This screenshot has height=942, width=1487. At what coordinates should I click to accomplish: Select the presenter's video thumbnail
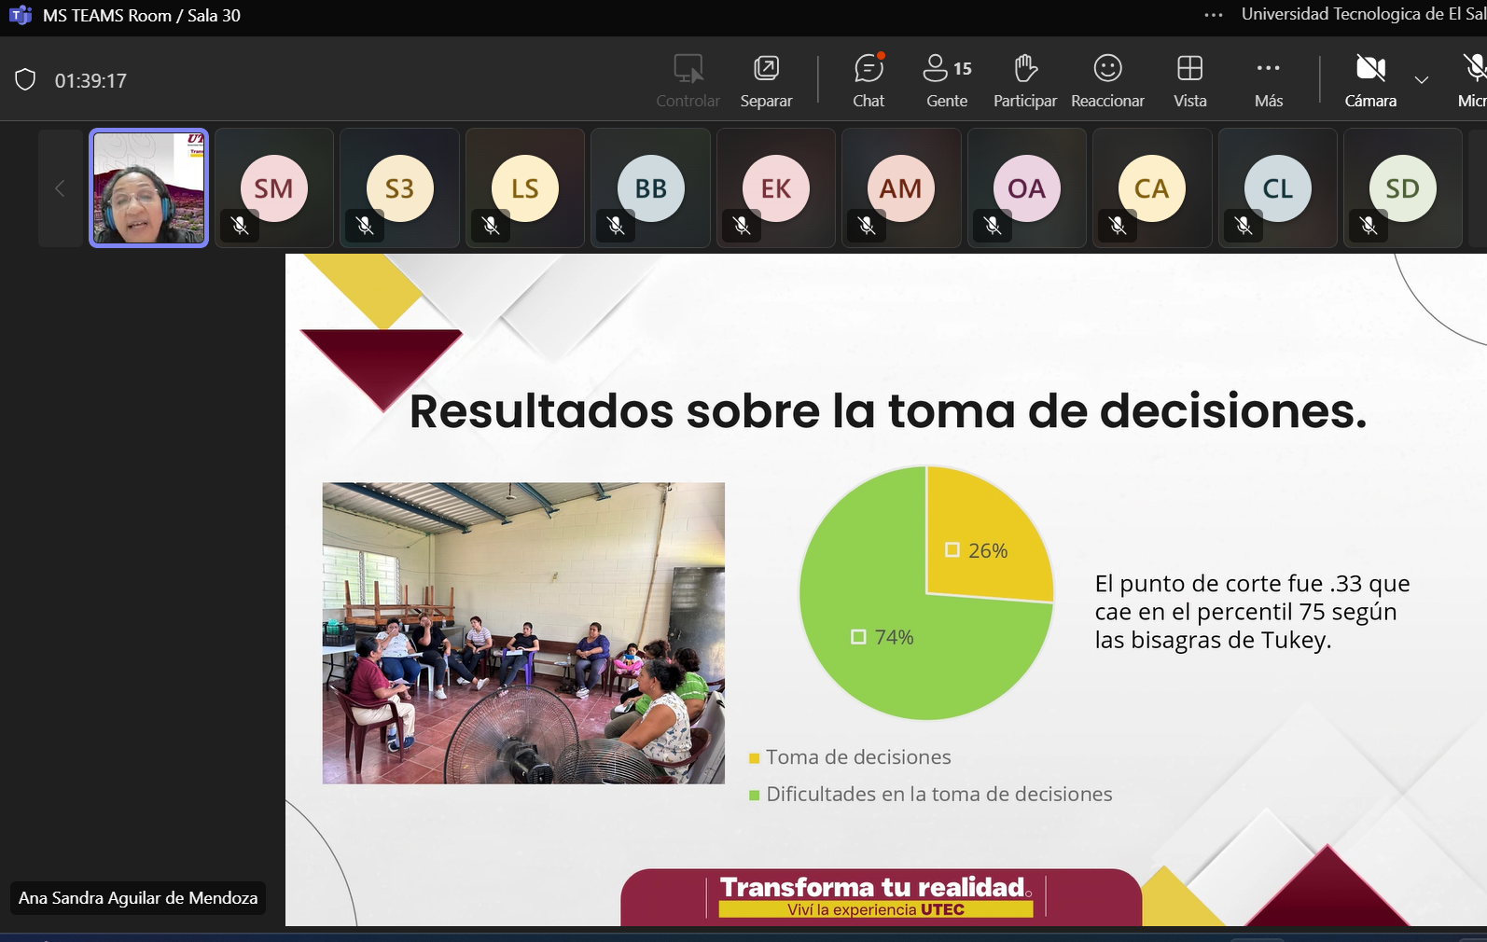tap(148, 187)
